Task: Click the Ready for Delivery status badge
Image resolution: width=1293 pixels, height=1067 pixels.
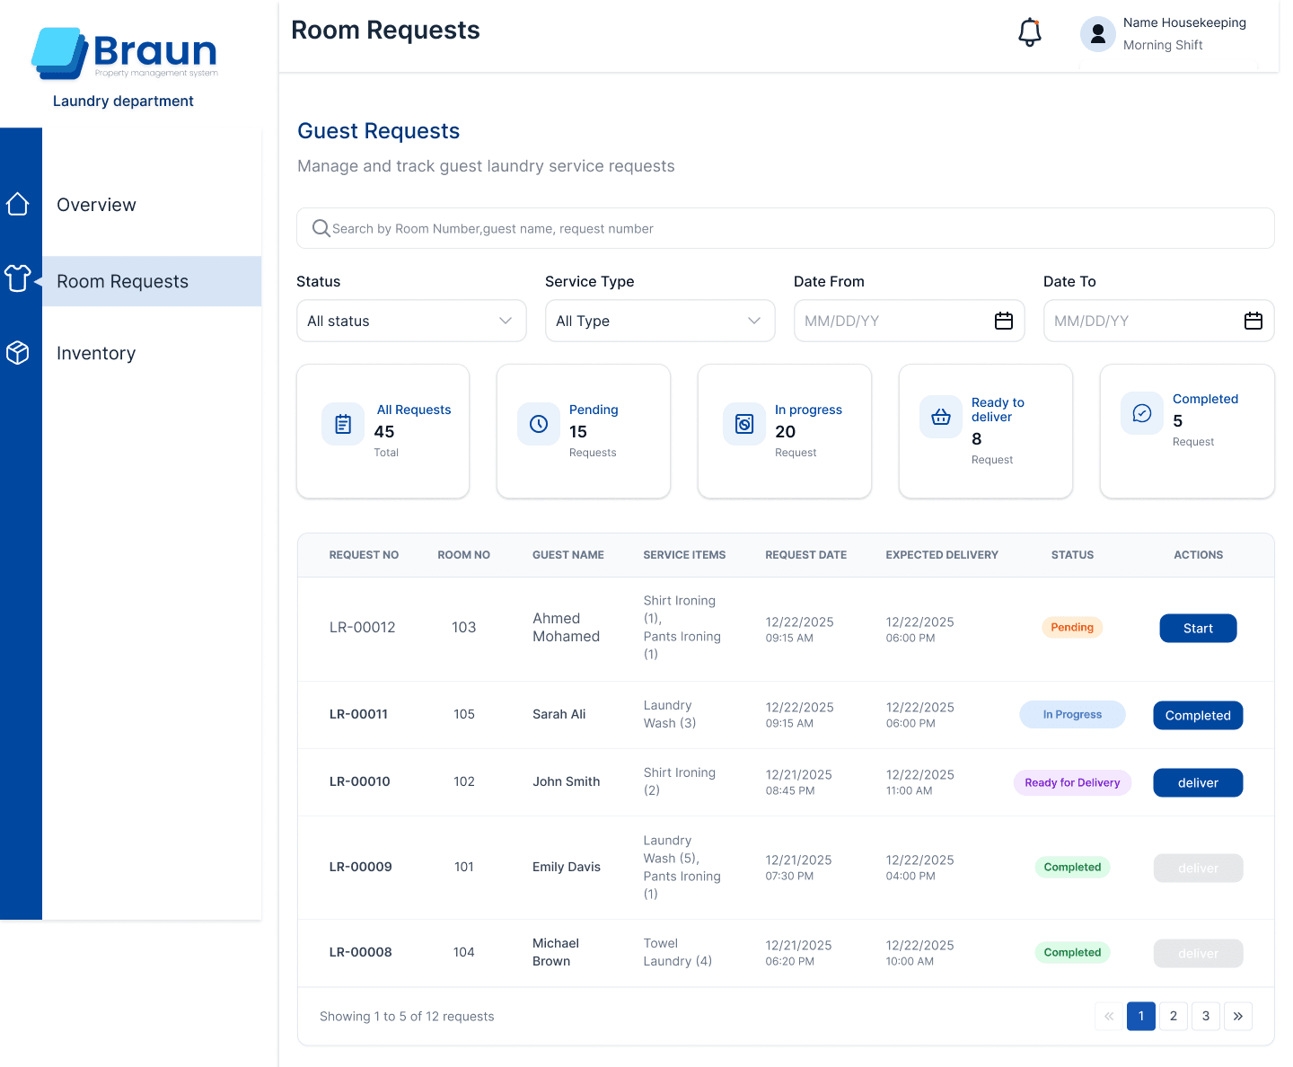Action: [1072, 782]
